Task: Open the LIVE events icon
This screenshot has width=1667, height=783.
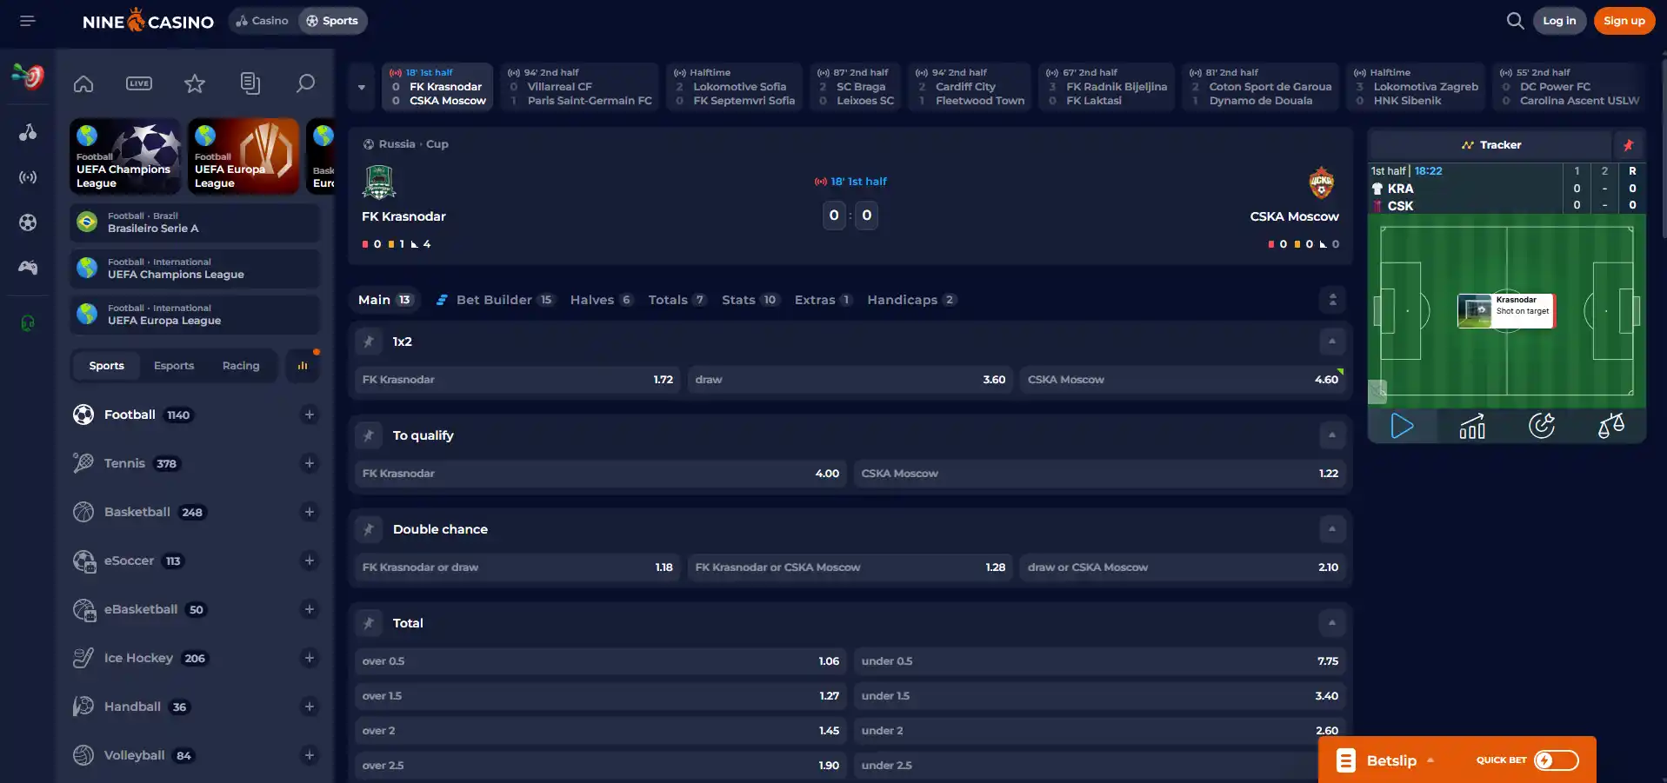Action: [139, 83]
